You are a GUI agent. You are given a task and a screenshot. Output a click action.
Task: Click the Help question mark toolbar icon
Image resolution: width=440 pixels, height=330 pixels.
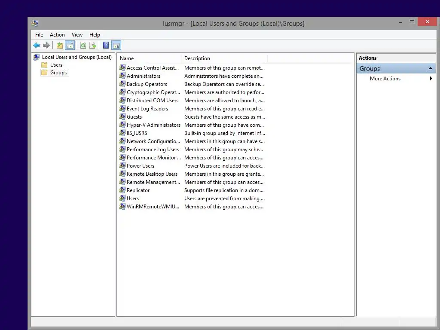point(106,45)
